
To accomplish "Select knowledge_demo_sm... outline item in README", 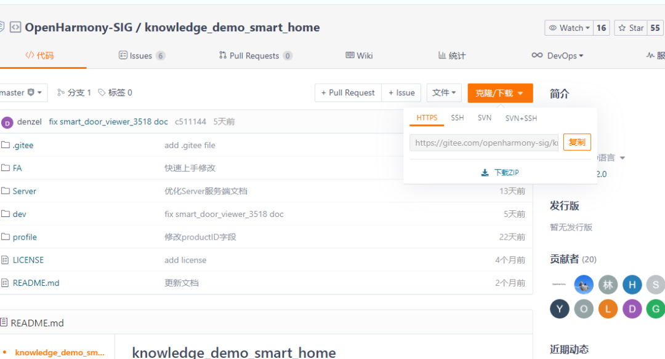I will [60, 352].
